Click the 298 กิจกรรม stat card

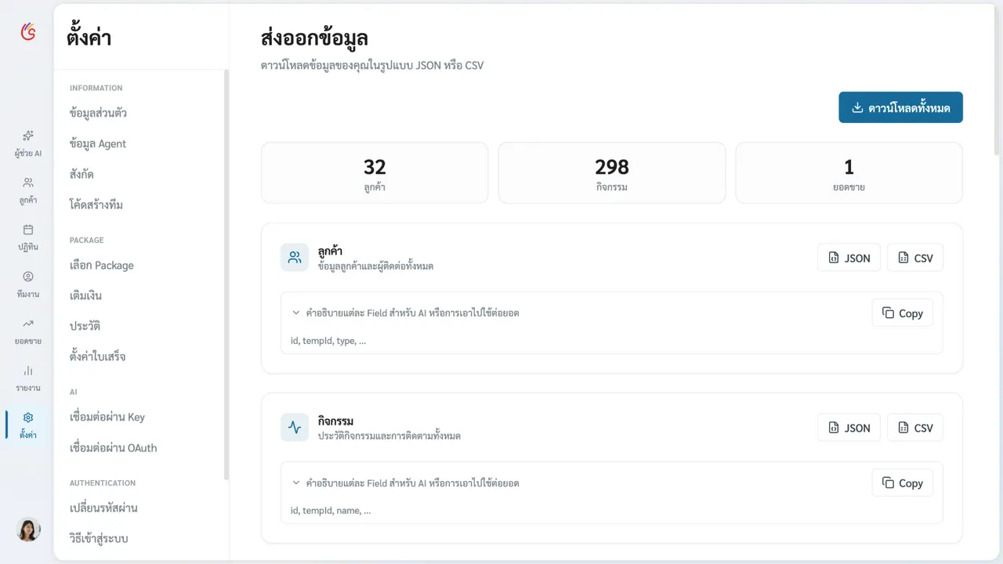click(612, 173)
